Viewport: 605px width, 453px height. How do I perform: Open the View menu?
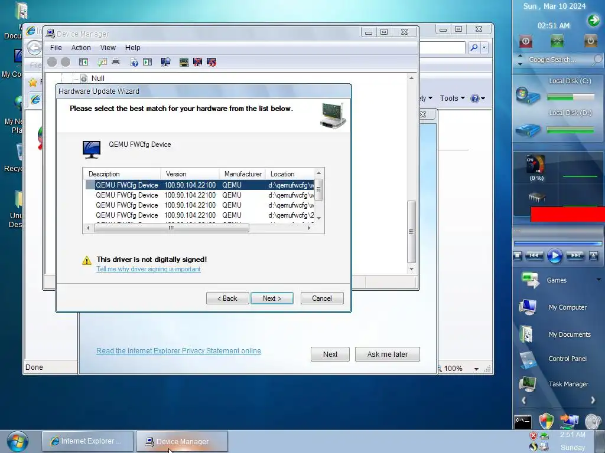[108, 48]
